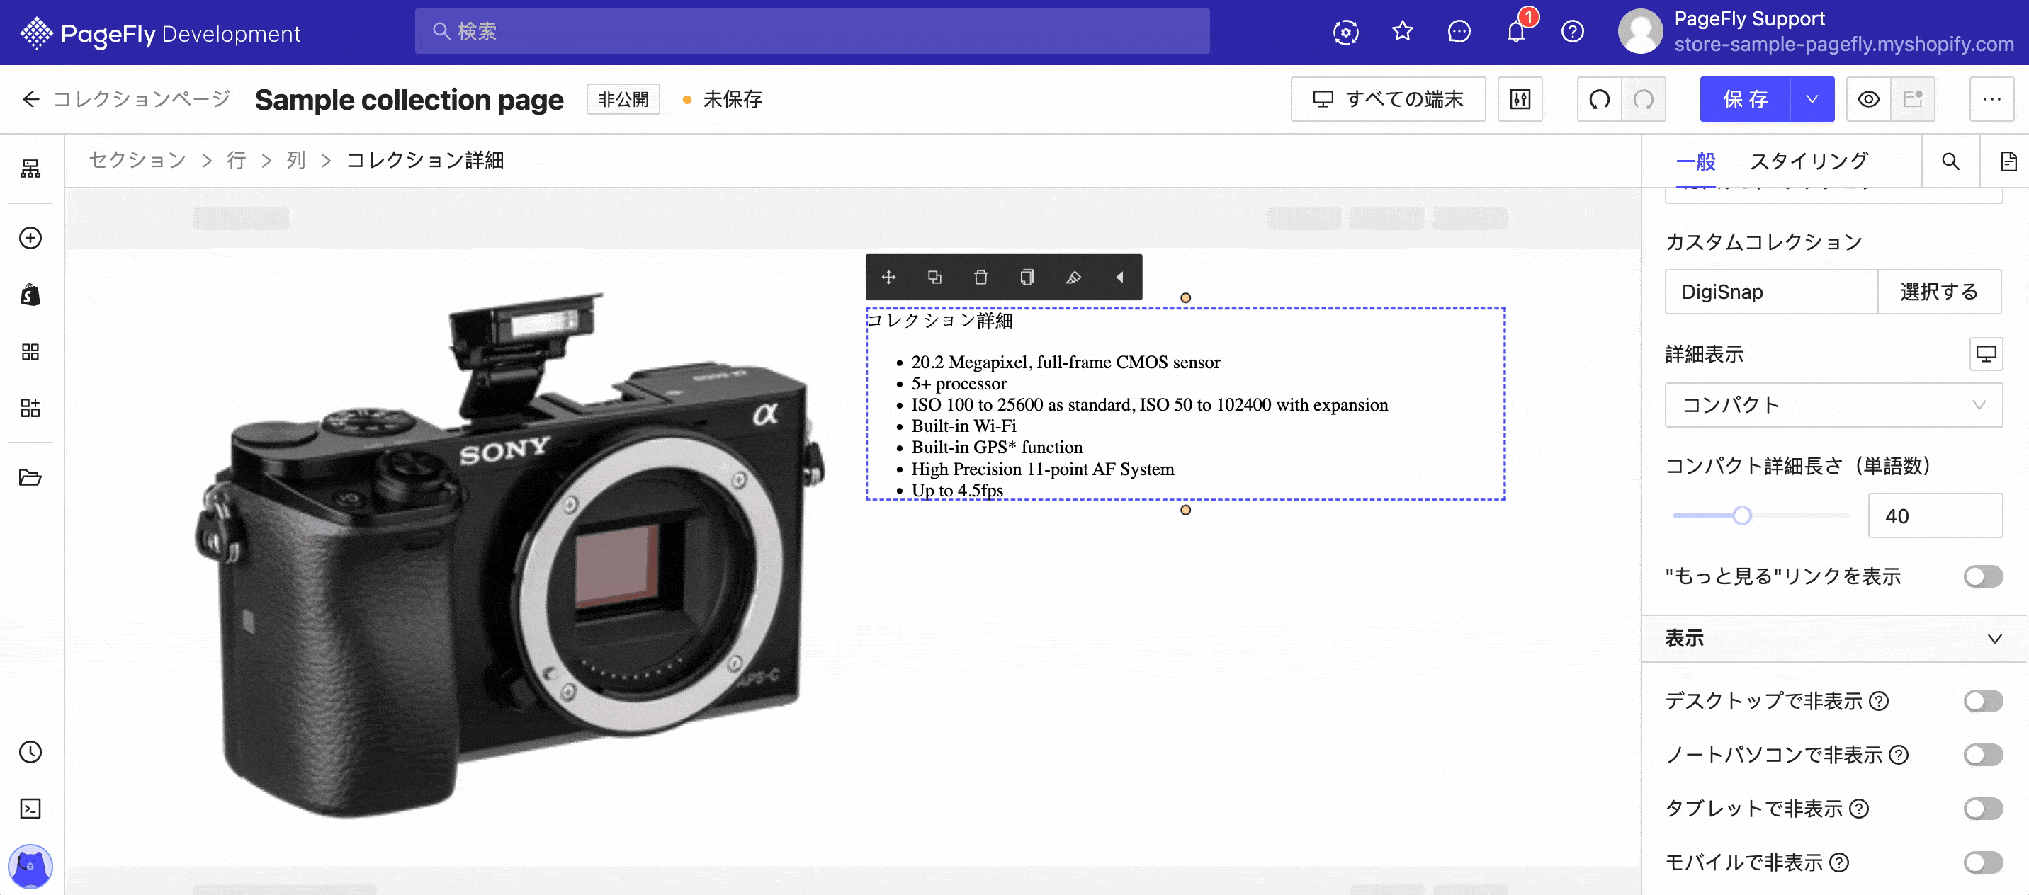Toggle タブレットで非表示 switch
2029x895 pixels.
click(1982, 809)
